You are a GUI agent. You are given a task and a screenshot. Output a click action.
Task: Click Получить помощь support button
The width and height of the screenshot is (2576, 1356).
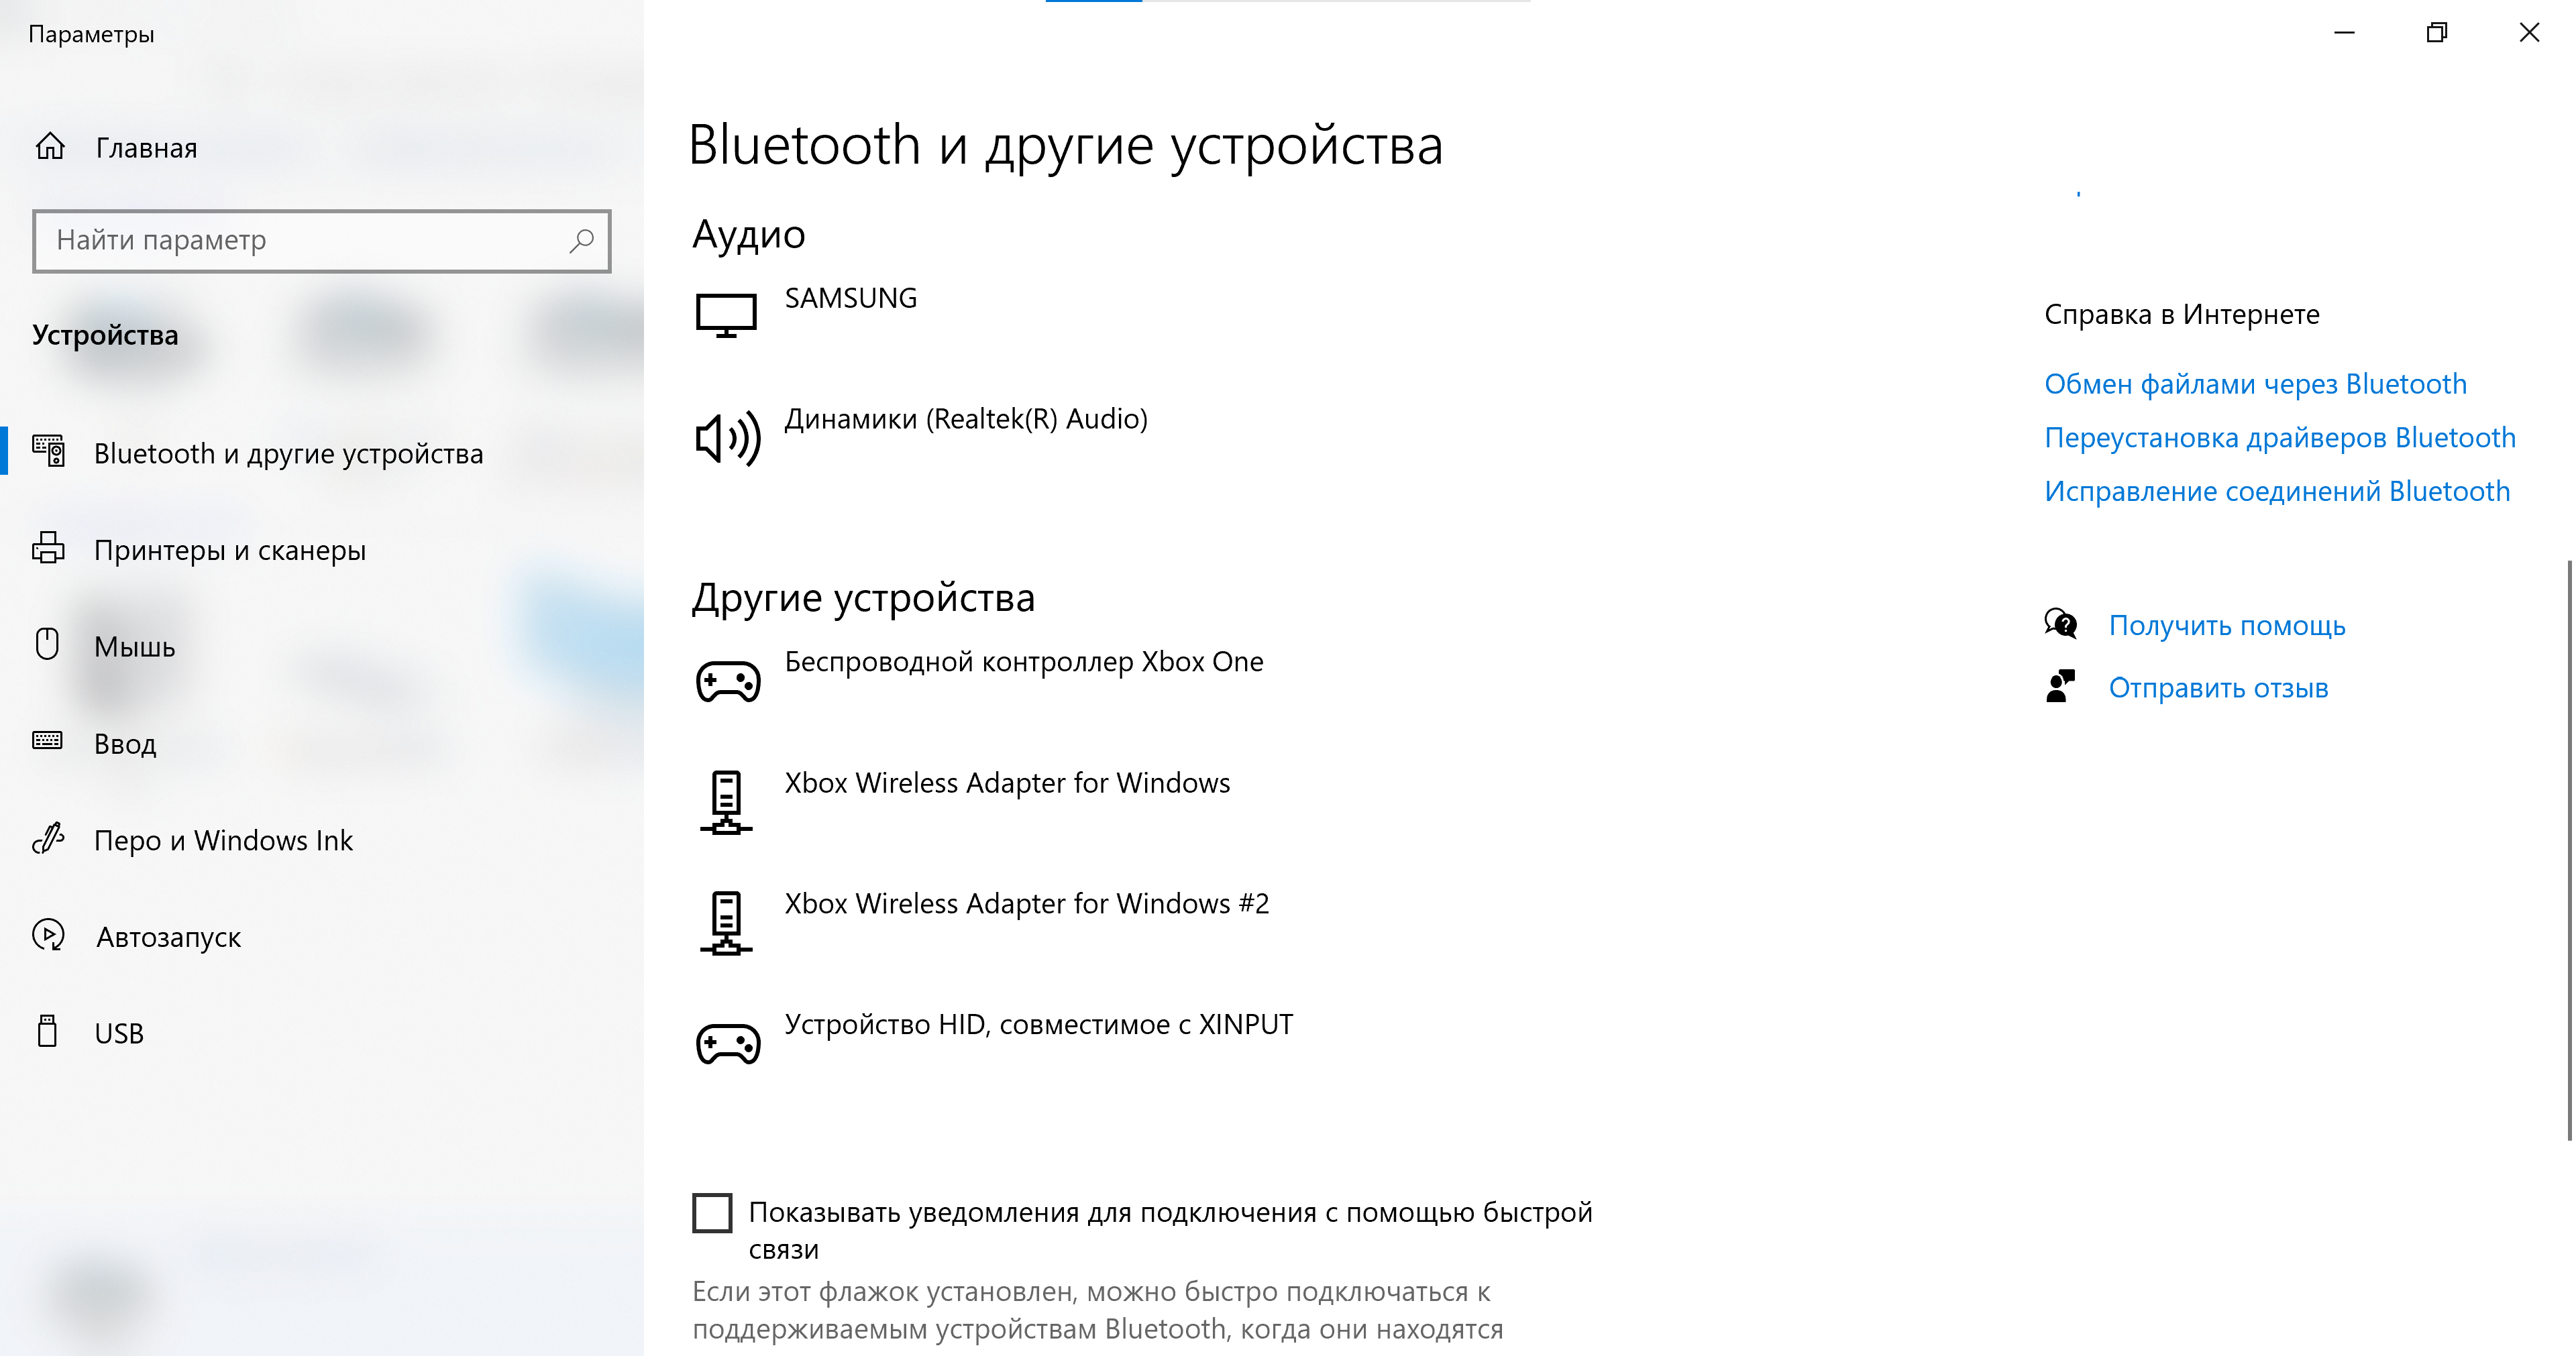point(2225,625)
